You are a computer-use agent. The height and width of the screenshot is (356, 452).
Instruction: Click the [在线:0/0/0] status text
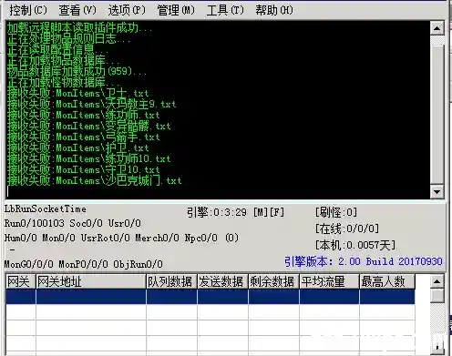[x=347, y=229]
